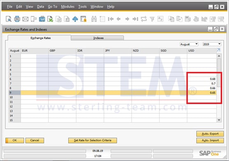Click the Target Document icon
The image size is (229, 161).
[x=179, y=19]
